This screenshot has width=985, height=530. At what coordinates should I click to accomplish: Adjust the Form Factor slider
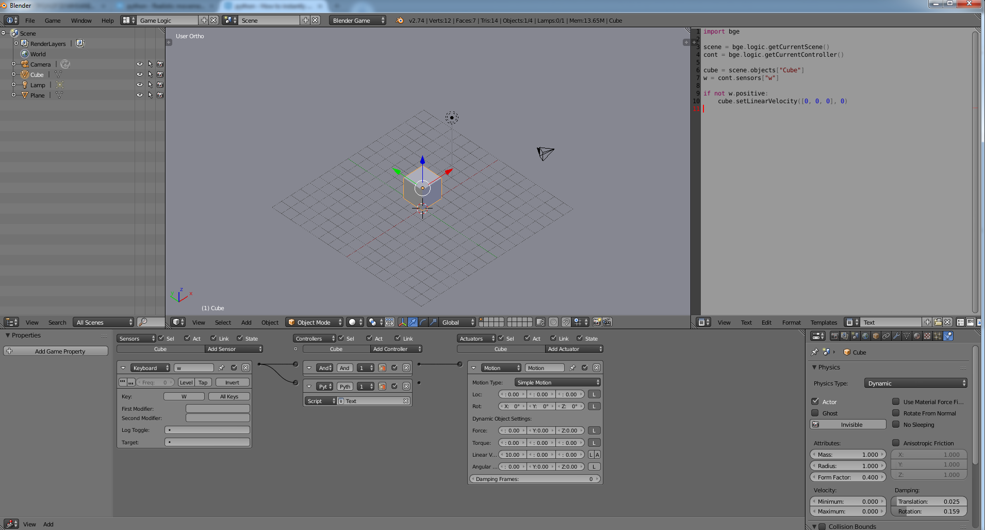(848, 477)
